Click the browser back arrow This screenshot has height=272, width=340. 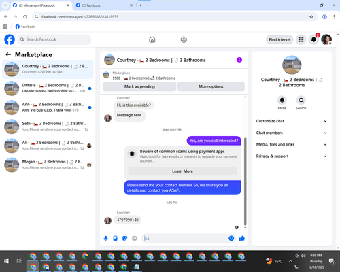tap(6, 16)
